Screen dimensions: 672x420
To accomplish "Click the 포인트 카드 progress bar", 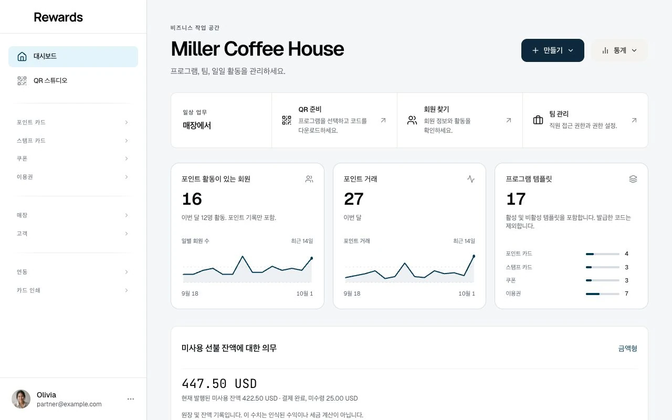I will coord(603,254).
